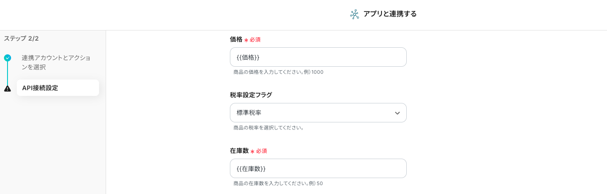Click the 在庫数 field label
Viewport: 607px width, 194px height.
click(239, 151)
